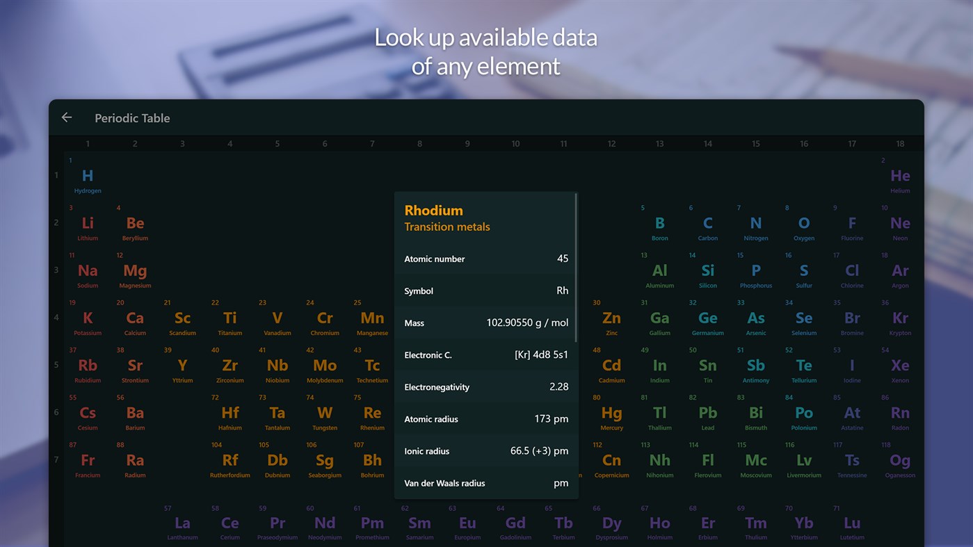Click the period 6 row number
973x547 pixels.
coord(56,411)
